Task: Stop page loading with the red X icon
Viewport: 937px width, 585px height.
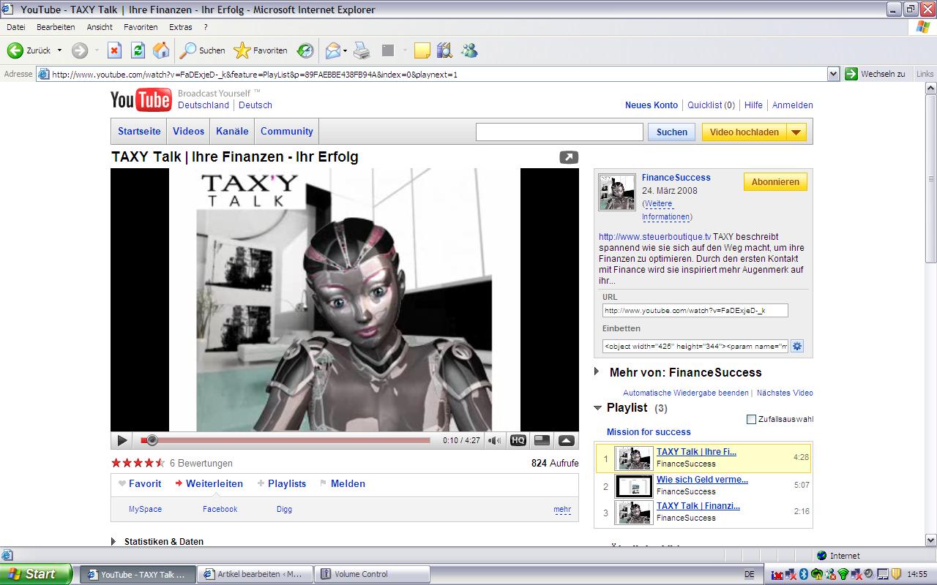Action: point(114,50)
